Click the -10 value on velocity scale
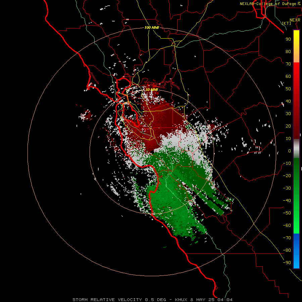The height and width of the screenshot is (302, 302). click(x=287, y=163)
